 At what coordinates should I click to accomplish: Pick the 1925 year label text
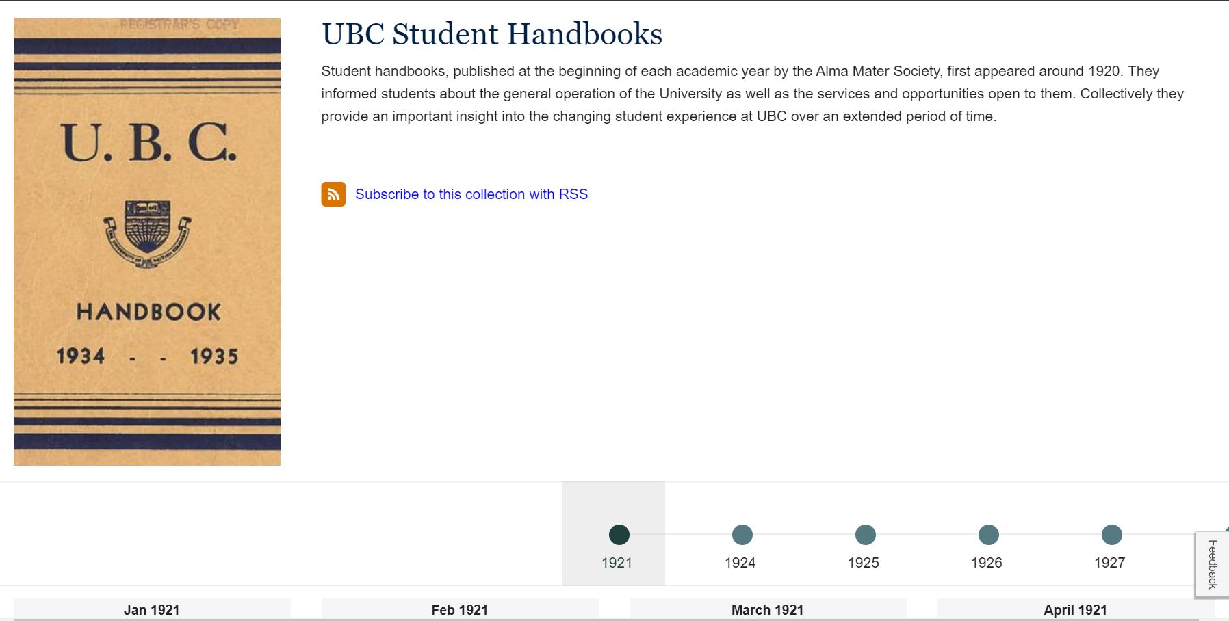[x=863, y=563]
